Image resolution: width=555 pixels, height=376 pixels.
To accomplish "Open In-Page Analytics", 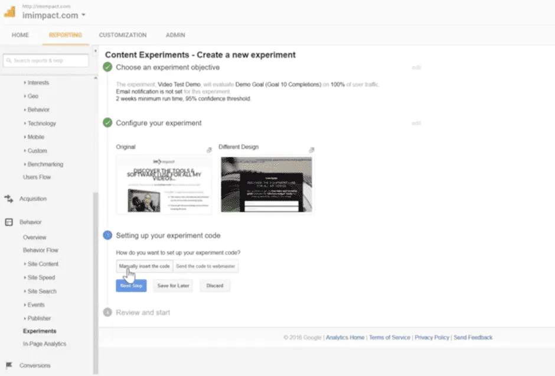I will coord(45,343).
